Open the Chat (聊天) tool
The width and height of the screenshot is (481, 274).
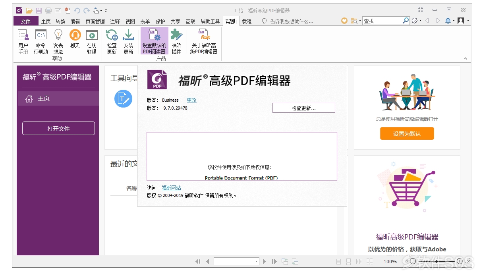pyautogui.click(x=75, y=39)
